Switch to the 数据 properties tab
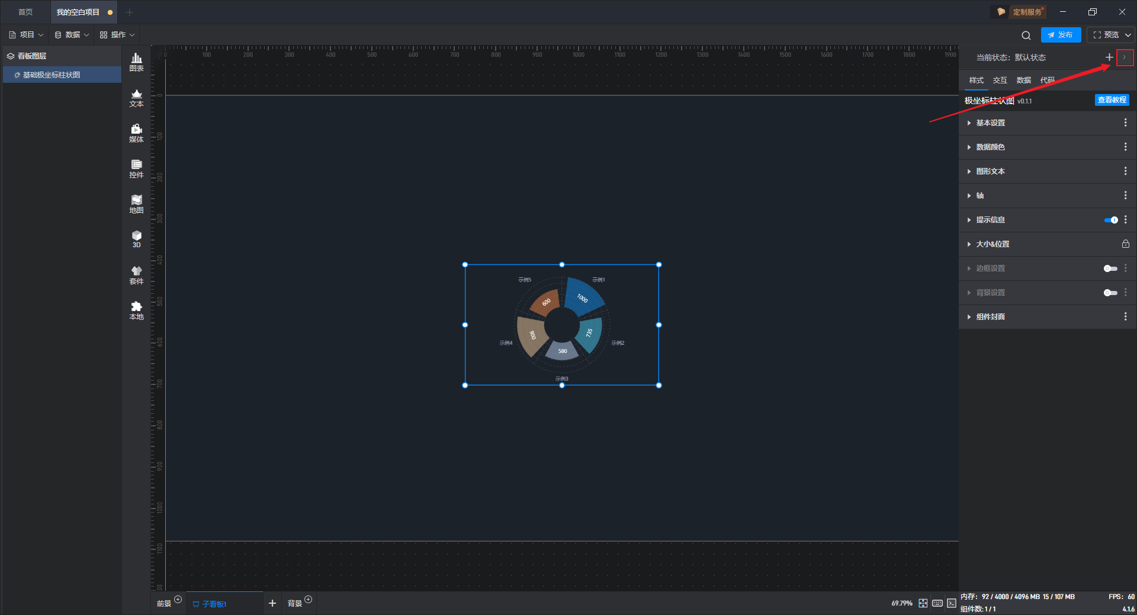 tap(1023, 80)
